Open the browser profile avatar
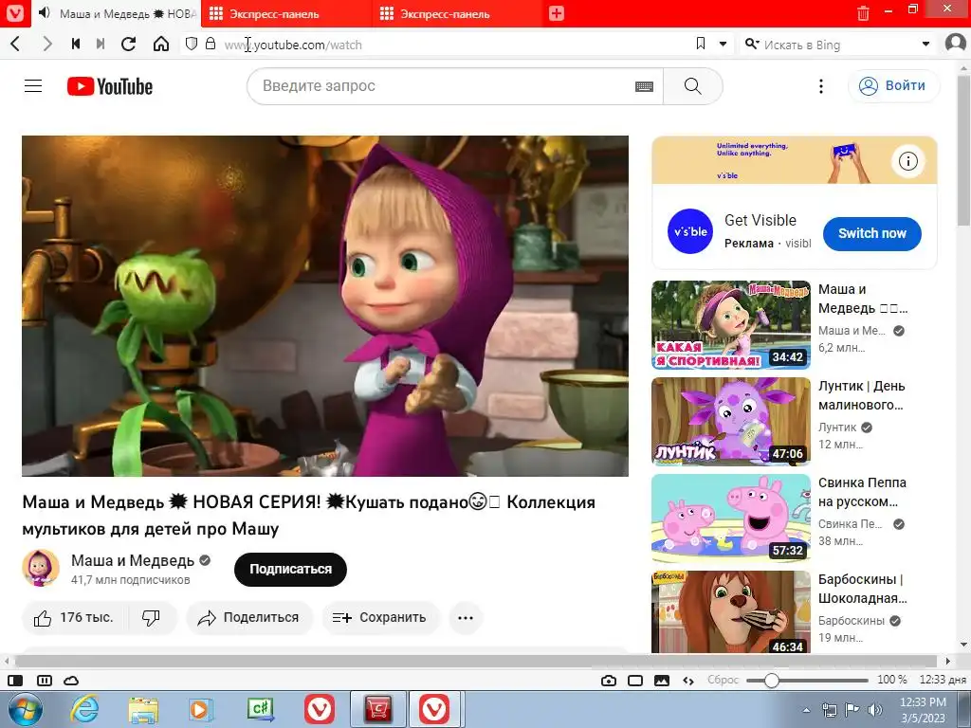The width and height of the screenshot is (971, 728). 956,44
